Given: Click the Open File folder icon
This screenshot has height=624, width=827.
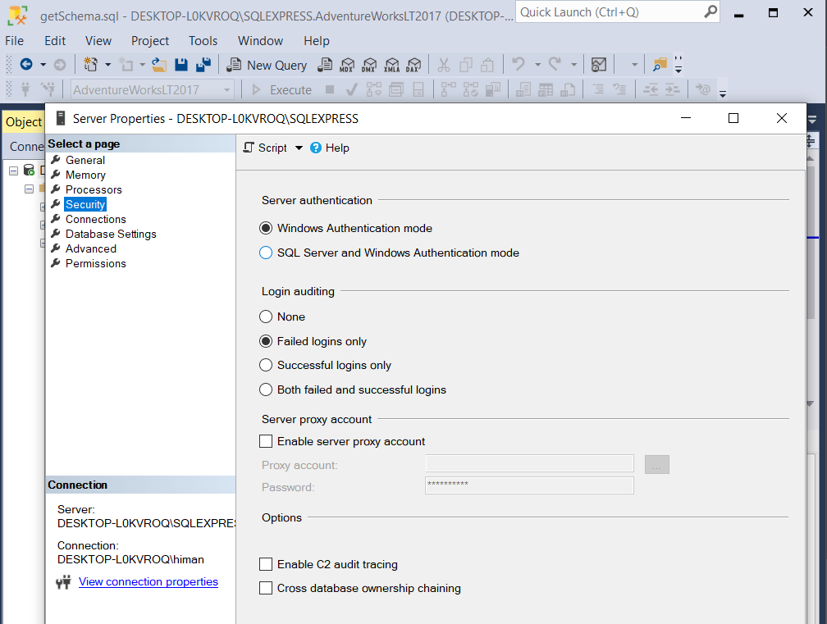Looking at the screenshot, I should coord(159,65).
